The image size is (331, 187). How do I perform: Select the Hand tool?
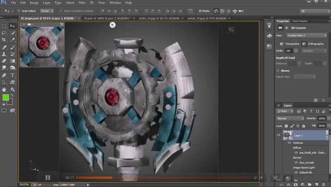point(4,90)
